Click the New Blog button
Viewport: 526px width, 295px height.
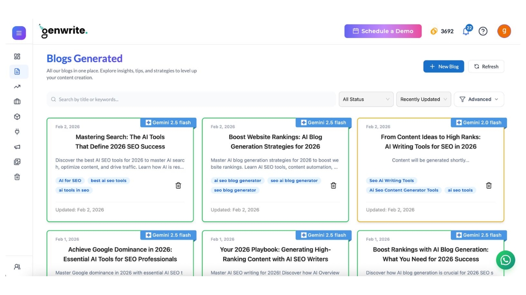[444, 66]
